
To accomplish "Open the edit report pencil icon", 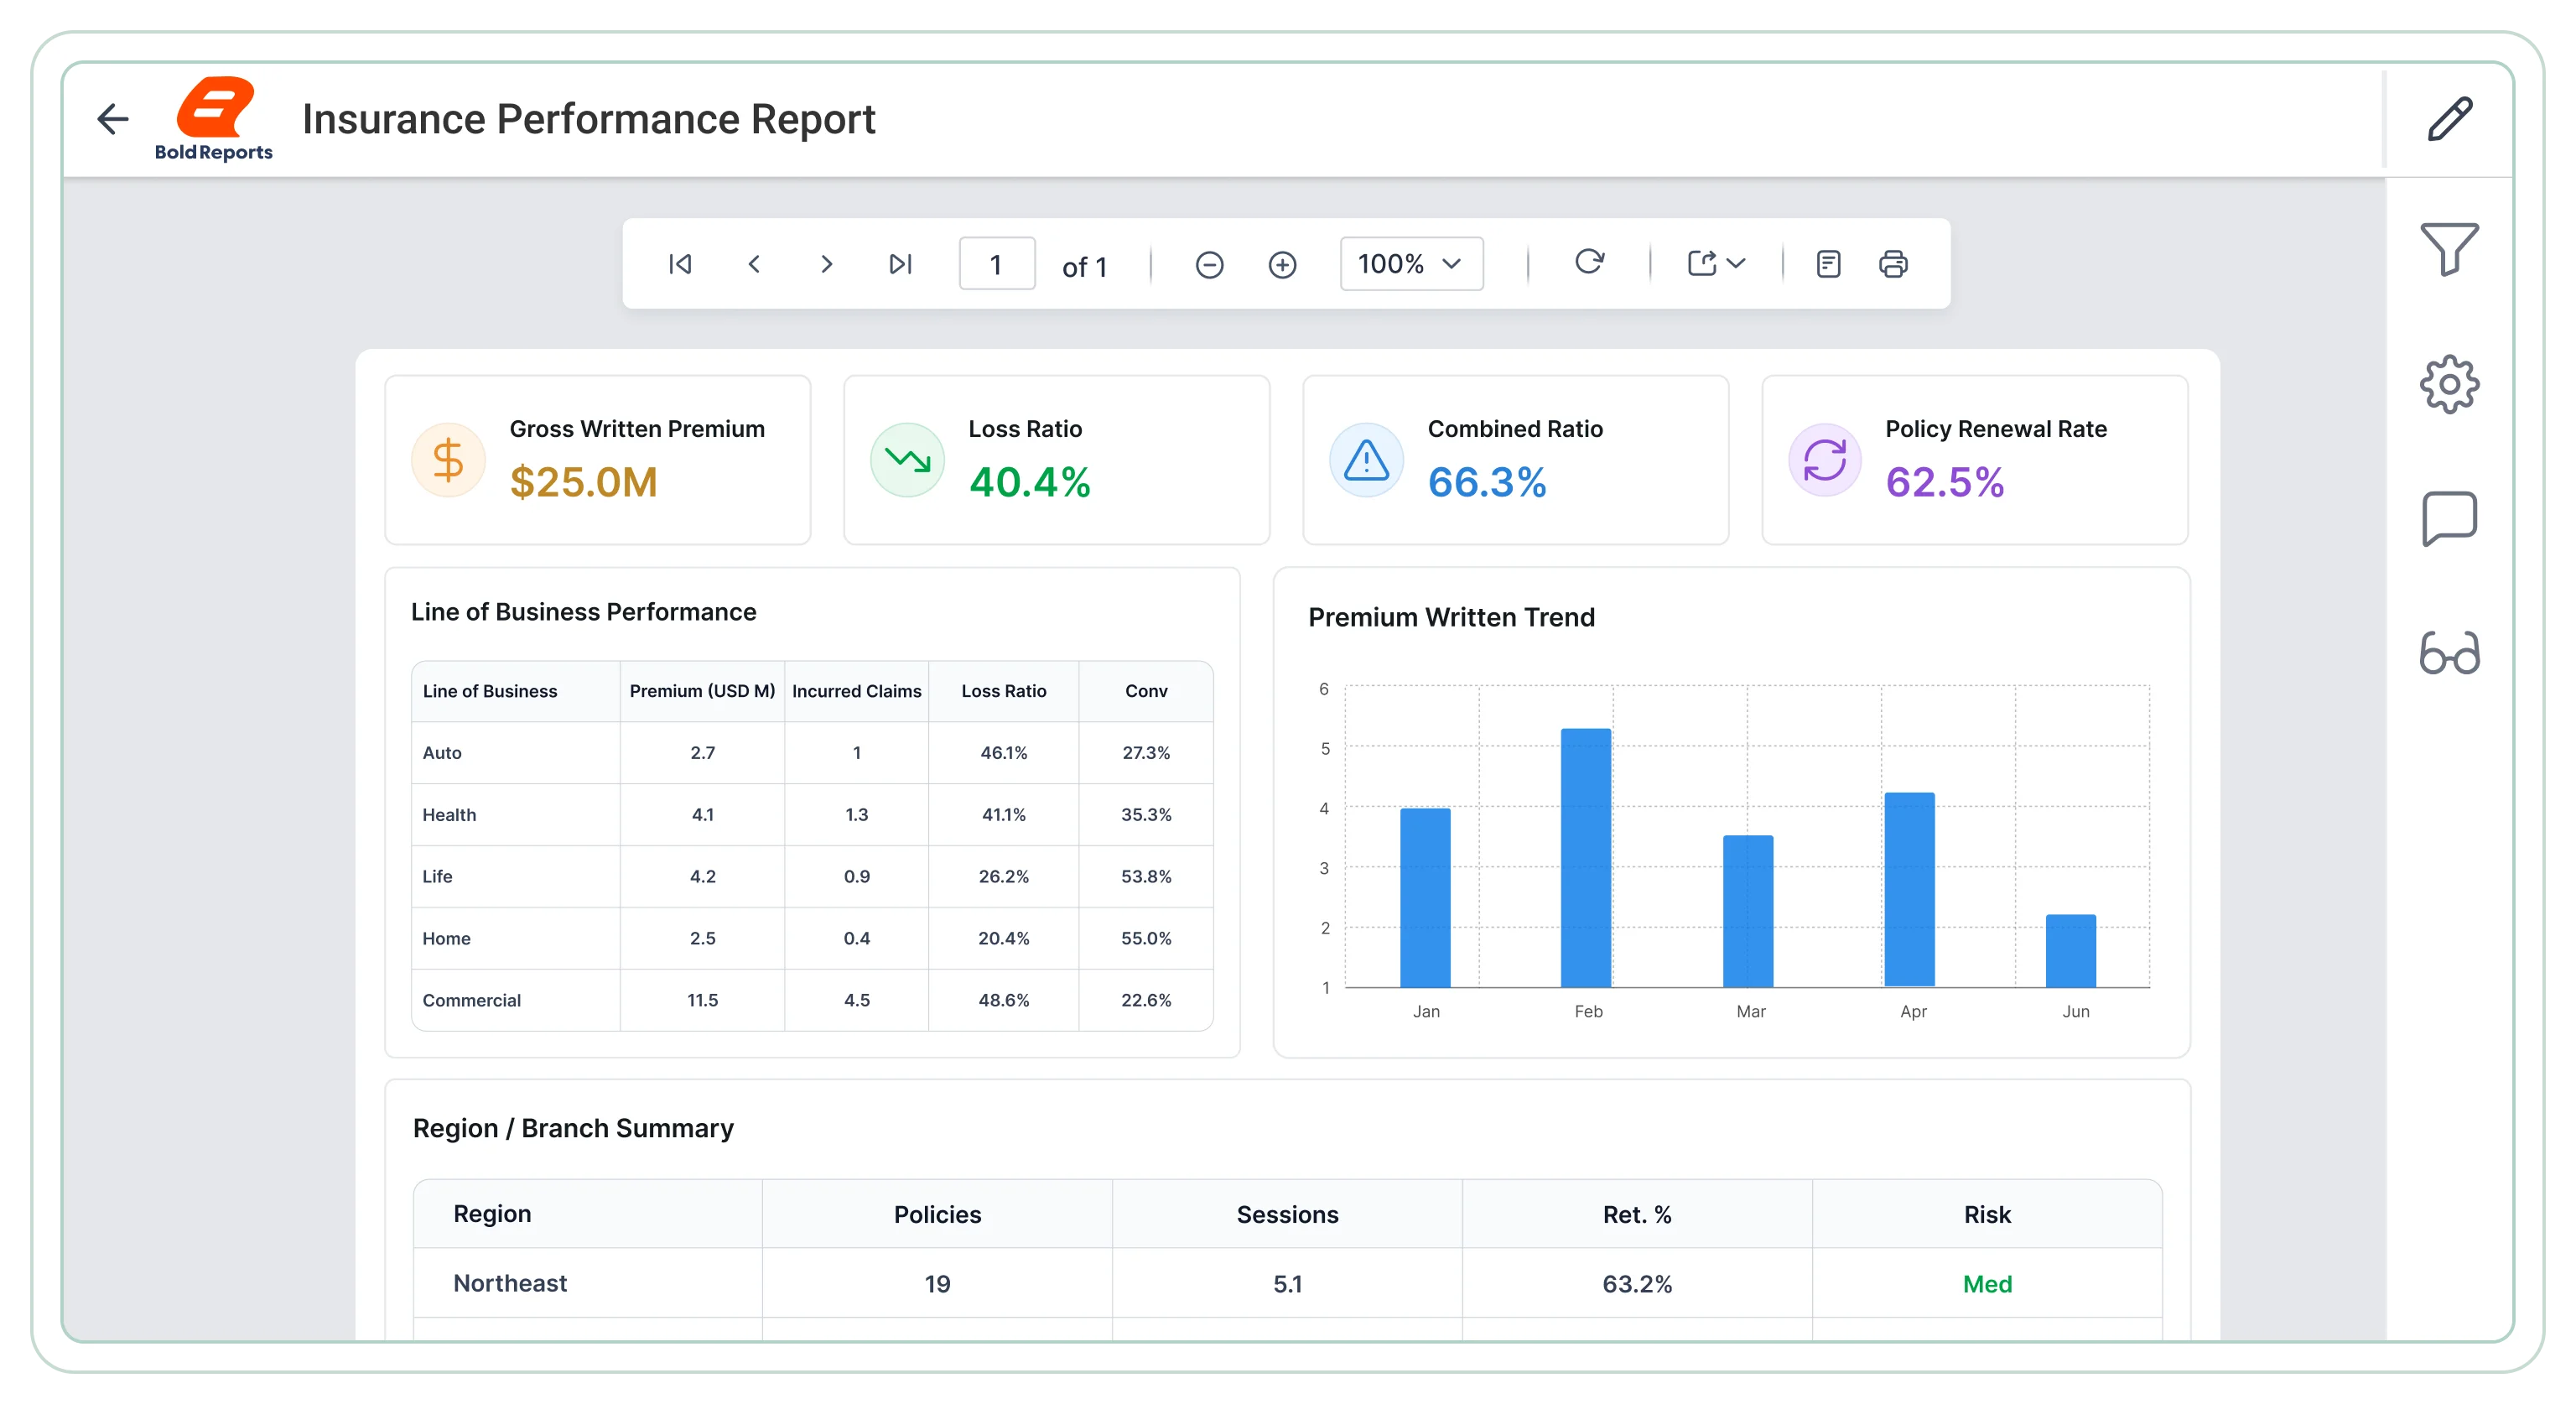I will point(2450,119).
